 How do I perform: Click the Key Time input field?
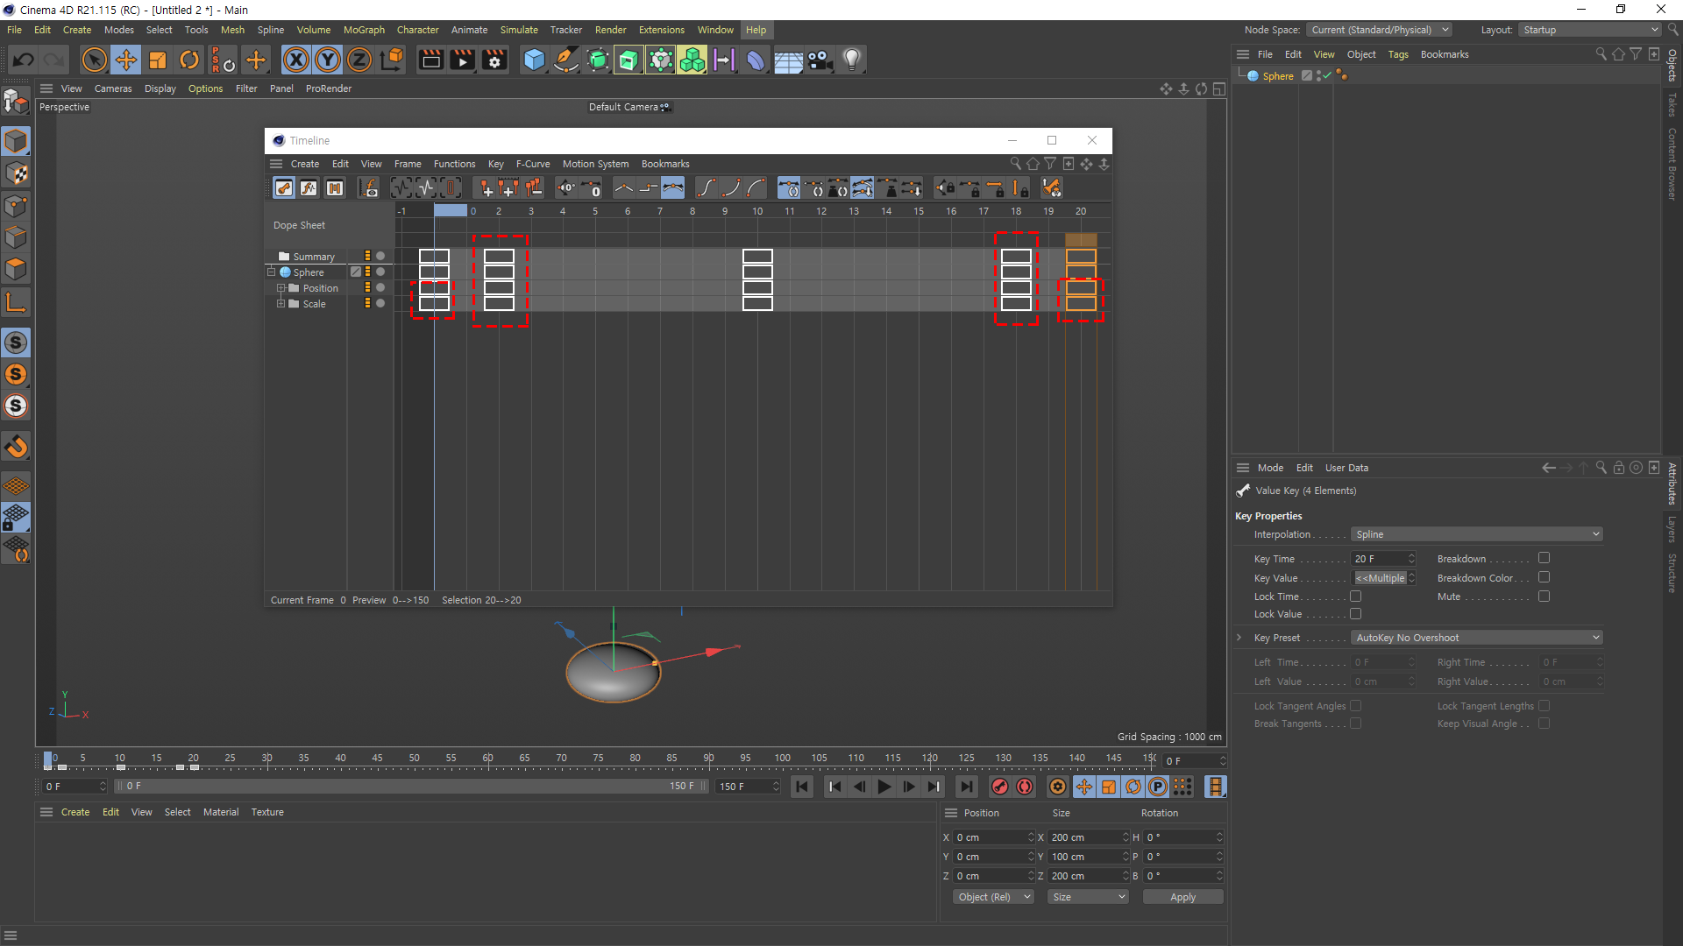tap(1379, 559)
